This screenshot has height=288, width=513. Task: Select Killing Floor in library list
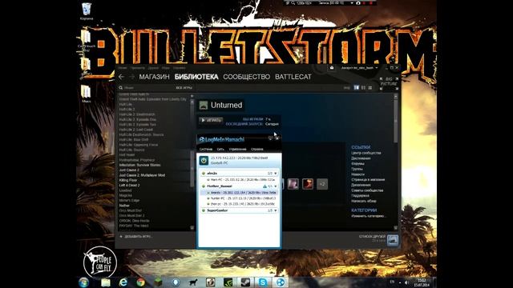tap(128, 180)
